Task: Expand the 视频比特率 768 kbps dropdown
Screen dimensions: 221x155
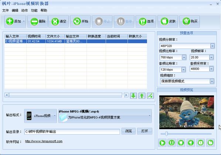Action: (x=184, y=57)
